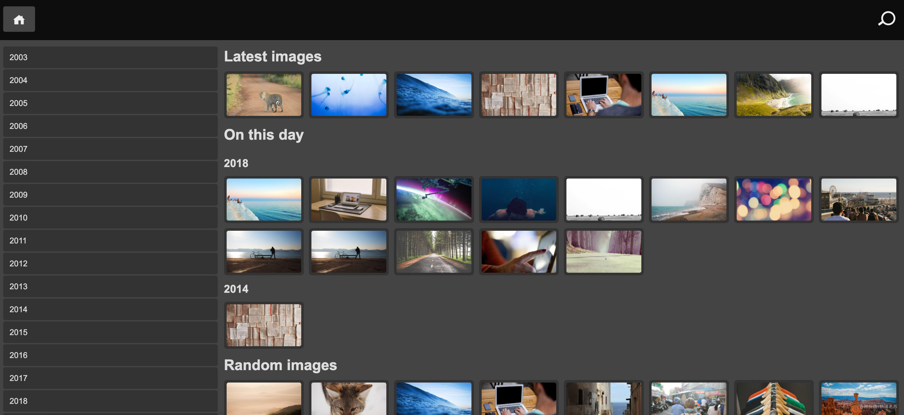Viewport: 904px width, 415px height.
Task: Select 2018 in the year list
Action: point(110,401)
